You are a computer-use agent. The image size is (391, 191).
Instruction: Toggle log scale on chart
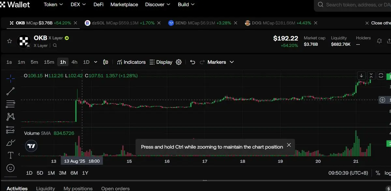[388, 173]
